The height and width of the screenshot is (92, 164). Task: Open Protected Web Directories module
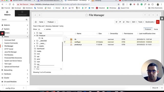[13, 58]
